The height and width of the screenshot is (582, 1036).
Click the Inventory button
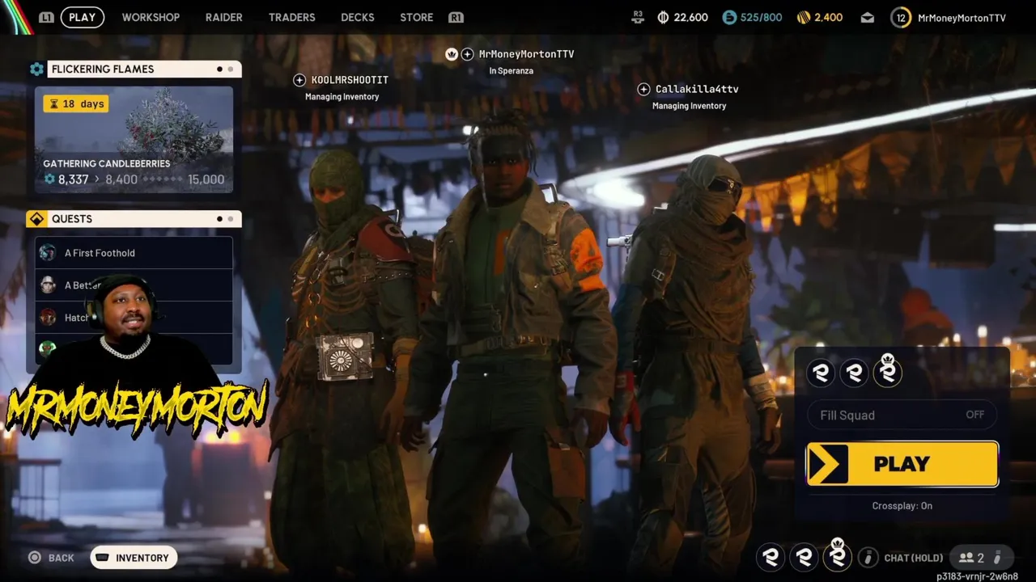[134, 558]
